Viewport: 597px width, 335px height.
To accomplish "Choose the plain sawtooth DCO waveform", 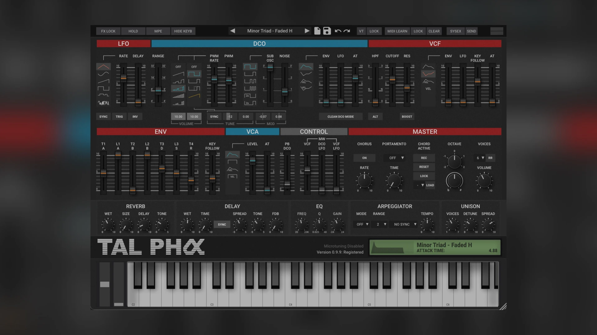I will tap(178, 74).
